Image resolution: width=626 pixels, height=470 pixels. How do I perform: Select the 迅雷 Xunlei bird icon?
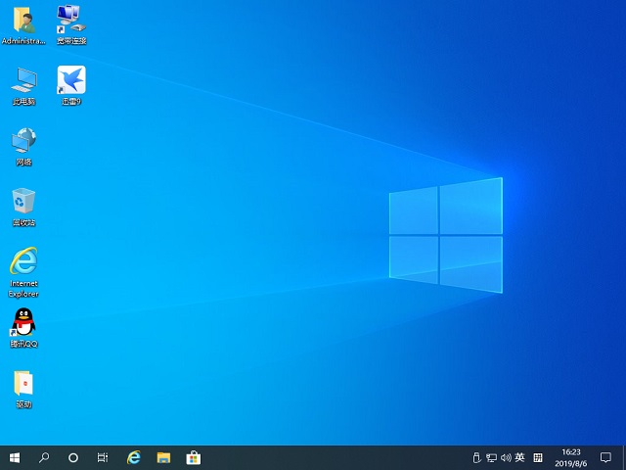point(70,80)
